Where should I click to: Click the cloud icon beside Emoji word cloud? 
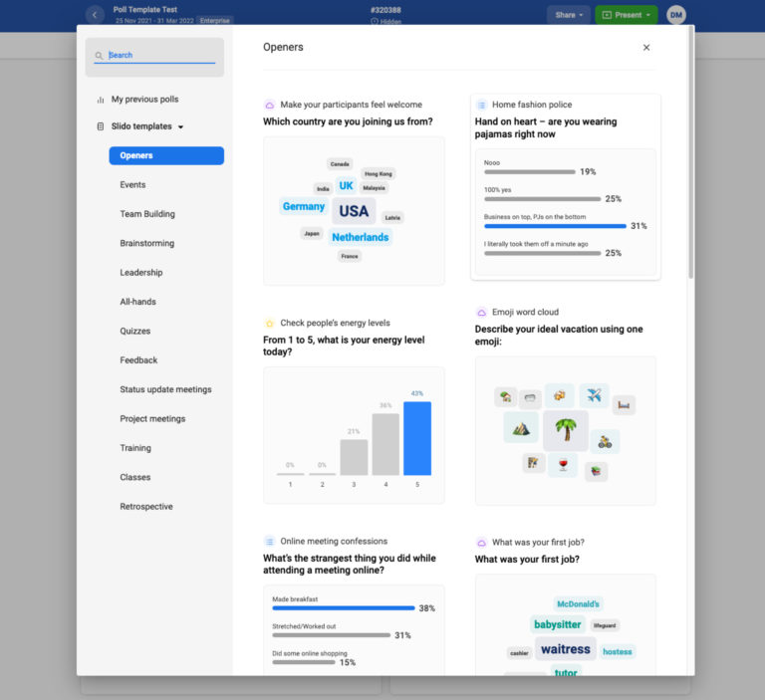481,312
